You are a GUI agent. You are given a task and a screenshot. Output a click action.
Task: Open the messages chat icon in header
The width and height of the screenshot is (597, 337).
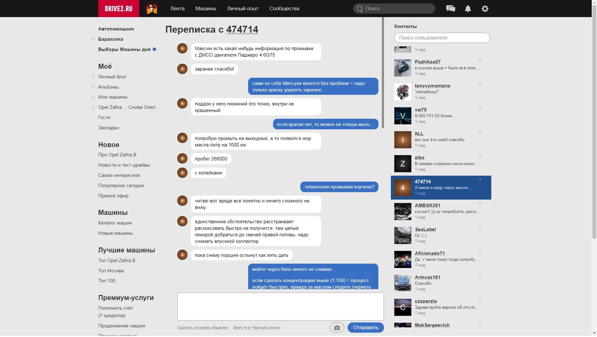click(450, 9)
